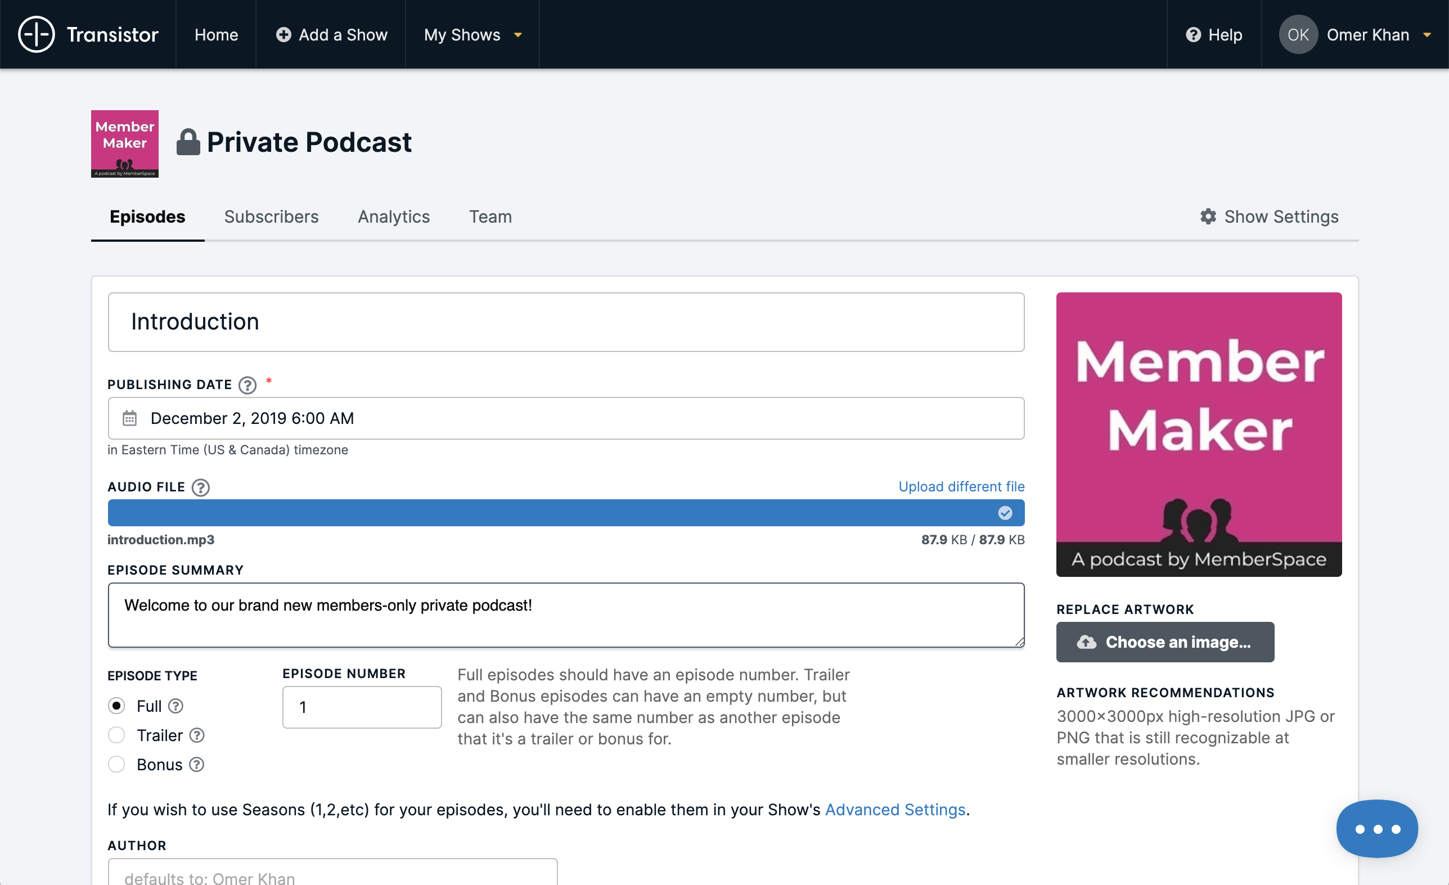Click the Publishing Date help icon

247,385
